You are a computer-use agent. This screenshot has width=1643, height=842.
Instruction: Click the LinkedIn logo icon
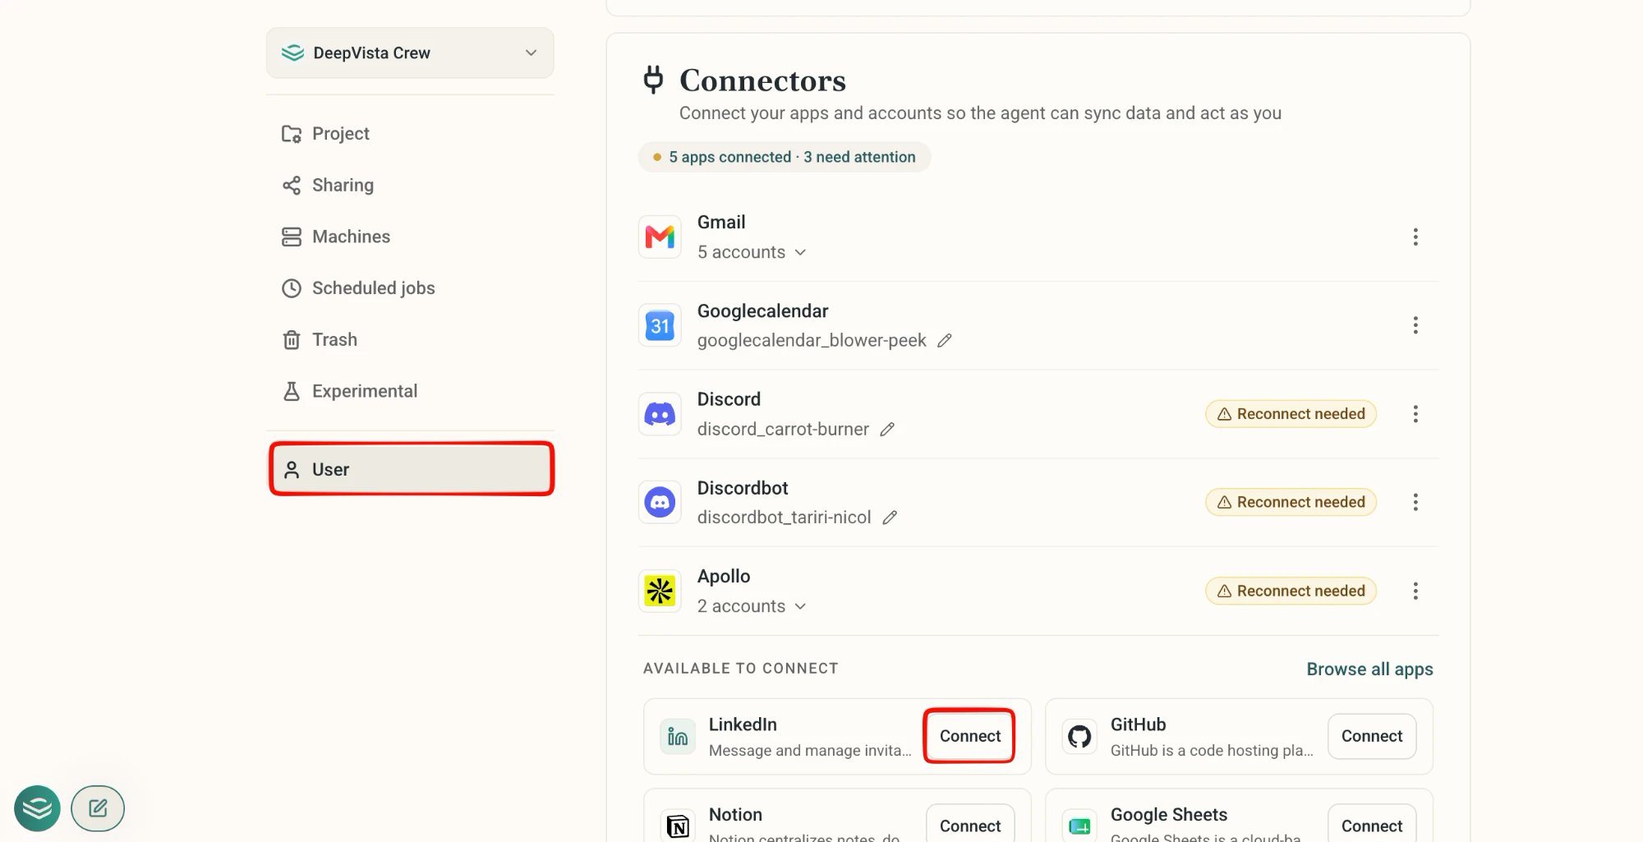678,736
